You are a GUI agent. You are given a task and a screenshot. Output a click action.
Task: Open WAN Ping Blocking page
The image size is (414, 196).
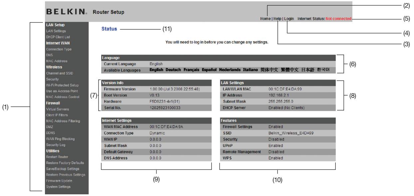pyautogui.click(x=61, y=138)
